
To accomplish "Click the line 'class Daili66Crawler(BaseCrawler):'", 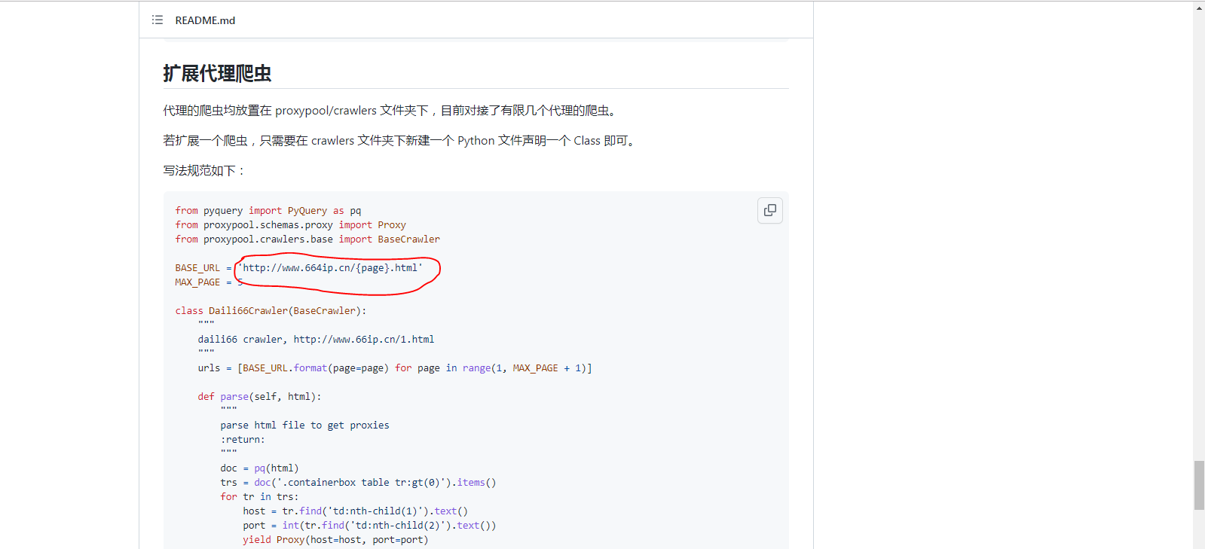I will 271,311.
